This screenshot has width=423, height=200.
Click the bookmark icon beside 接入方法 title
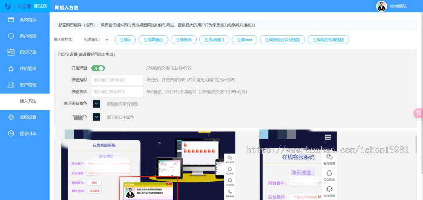point(57,7)
